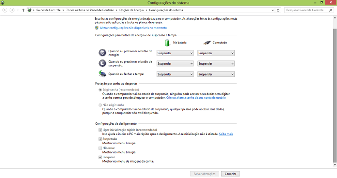Image resolution: width=337 pixels, height=178 pixels.
Task: Click the laptop lid closing icon
Action: [102, 74]
